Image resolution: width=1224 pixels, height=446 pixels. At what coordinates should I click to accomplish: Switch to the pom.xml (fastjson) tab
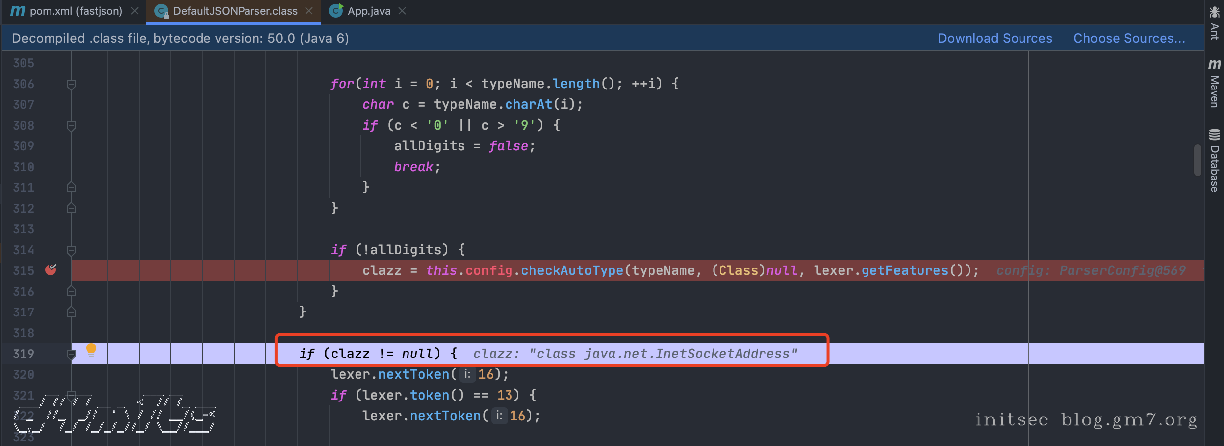75,11
